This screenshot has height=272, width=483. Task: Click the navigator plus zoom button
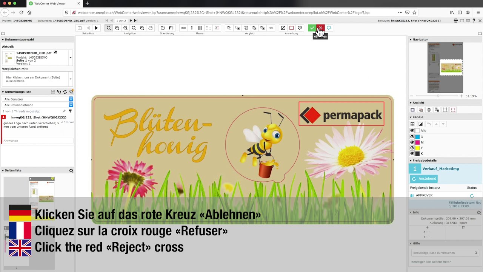(461, 96)
